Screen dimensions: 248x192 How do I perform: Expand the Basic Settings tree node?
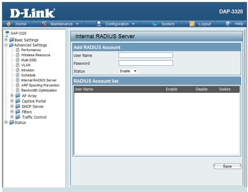[x=6, y=40]
